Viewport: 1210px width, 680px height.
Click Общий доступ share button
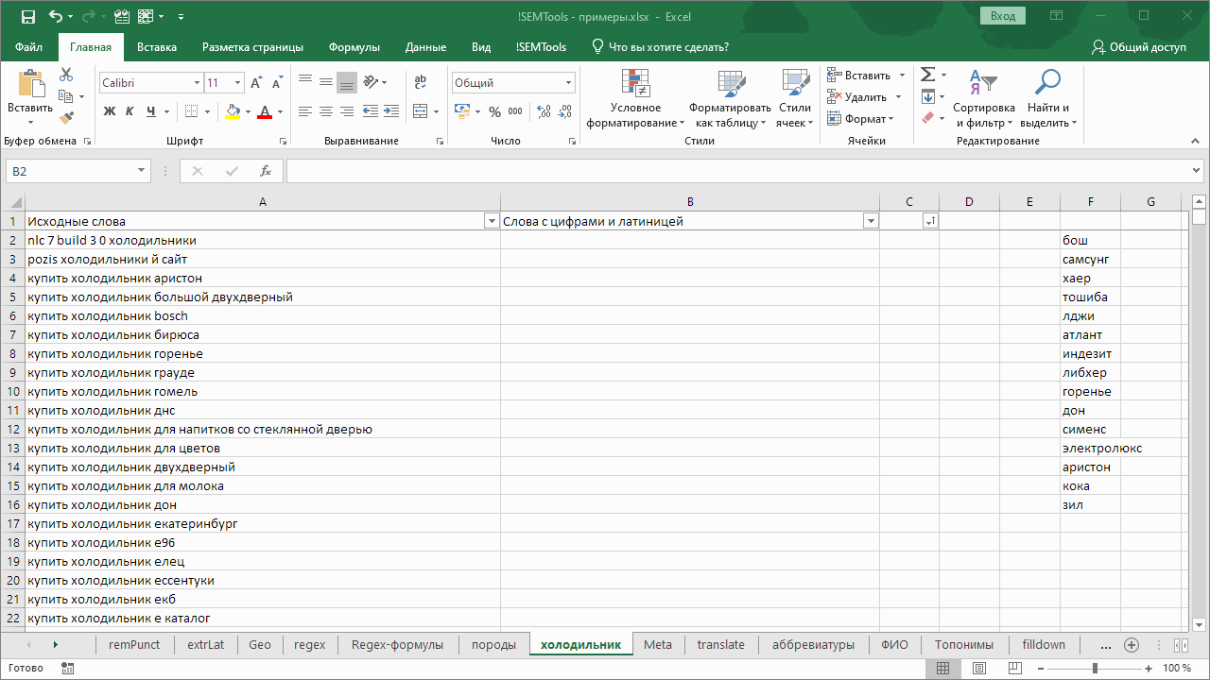pos(1138,47)
